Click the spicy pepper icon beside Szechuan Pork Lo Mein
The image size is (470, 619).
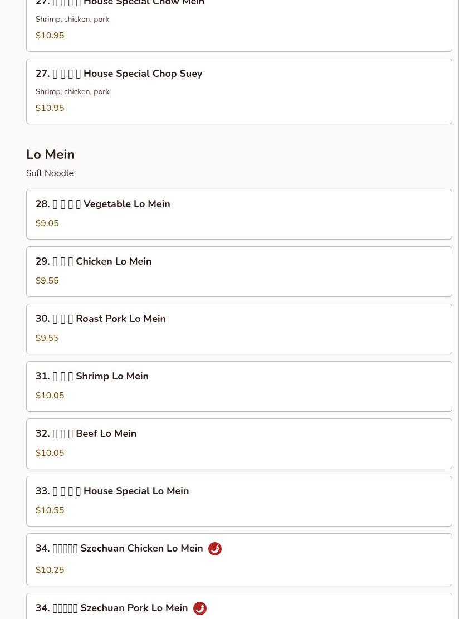pyautogui.click(x=200, y=608)
